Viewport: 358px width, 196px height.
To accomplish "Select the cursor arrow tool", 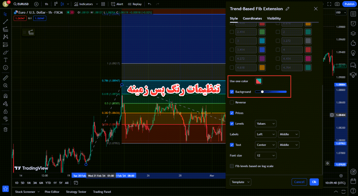I will 6,14.
